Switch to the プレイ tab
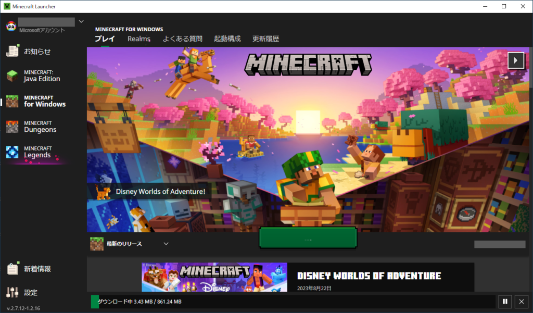The image size is (533, 313). coord(105,39)
